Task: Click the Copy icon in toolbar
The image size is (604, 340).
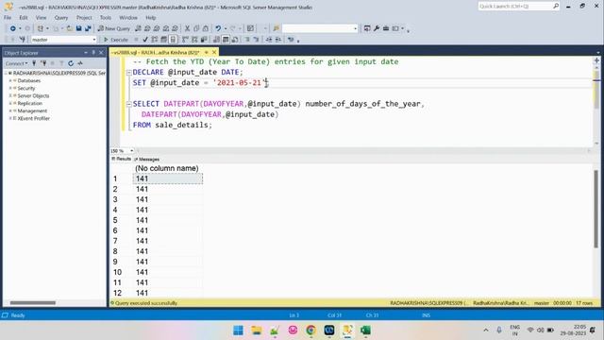Action: [196, 28]
